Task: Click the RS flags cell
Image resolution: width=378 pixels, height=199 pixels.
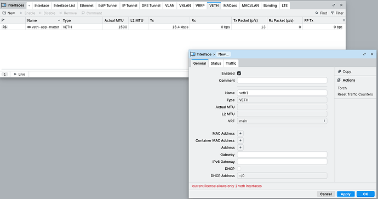Action: pyautogui.click(x=4, y=27)
